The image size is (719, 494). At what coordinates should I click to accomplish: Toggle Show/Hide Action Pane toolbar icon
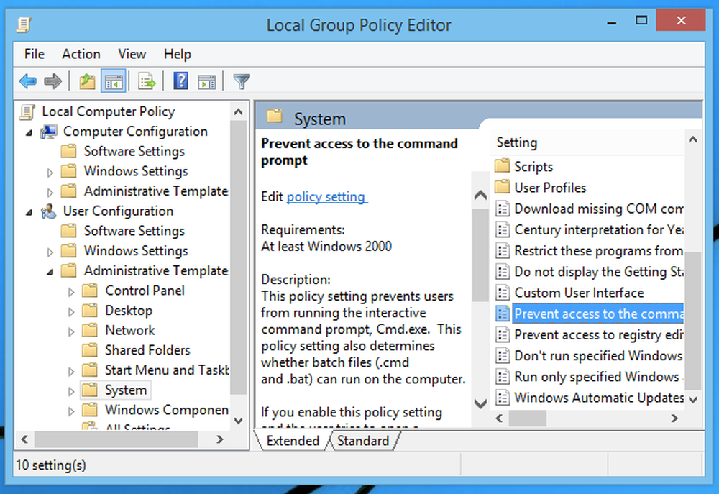207,82
